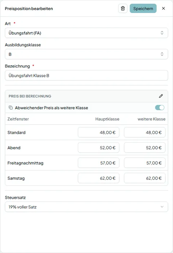Image resolution: width=173 pixels, height=253 pixels.
Task: Edit Preis bei Berechnung with pencil icon
Action: pos(161,96)
